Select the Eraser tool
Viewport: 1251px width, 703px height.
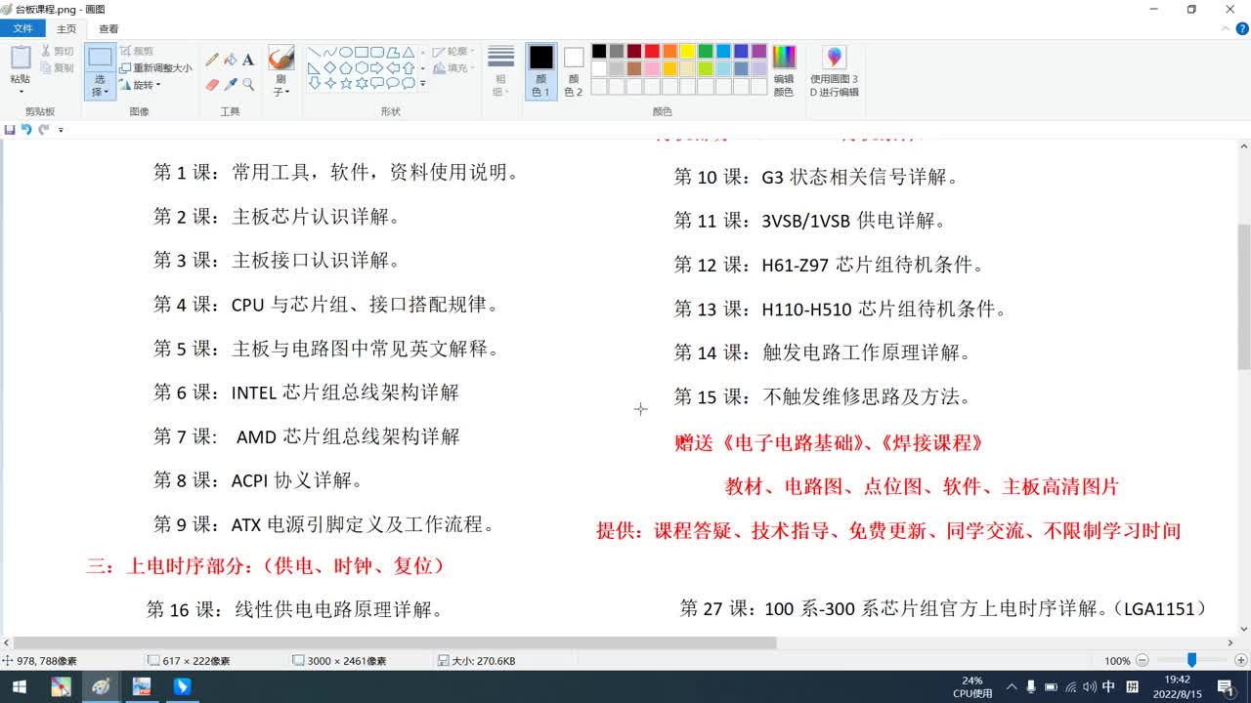[x=212, y=85]
